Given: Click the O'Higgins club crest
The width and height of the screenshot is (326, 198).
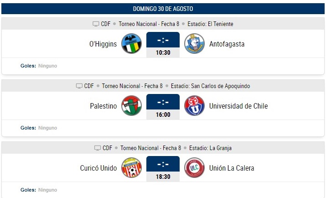Looking at the screenshot, I should tap(131, 44).
